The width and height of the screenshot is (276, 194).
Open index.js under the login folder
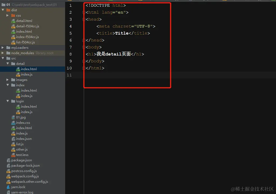coord(32,112)
